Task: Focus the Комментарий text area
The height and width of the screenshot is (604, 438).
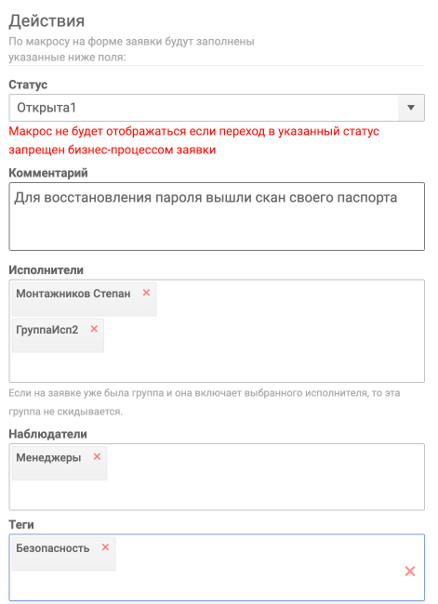Action: (x=217, y=217)
